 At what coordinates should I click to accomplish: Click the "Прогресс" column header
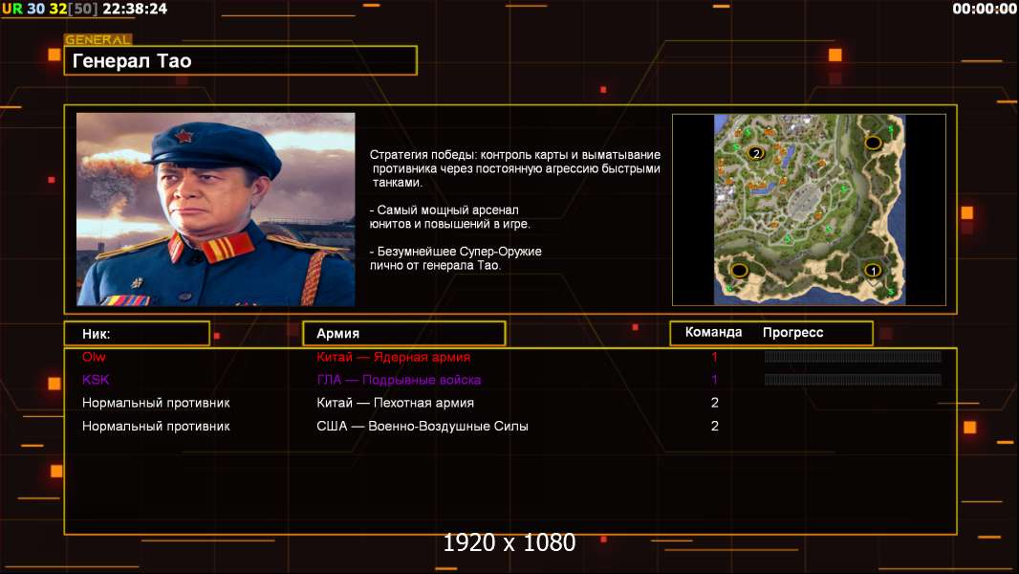click(792, 332)
